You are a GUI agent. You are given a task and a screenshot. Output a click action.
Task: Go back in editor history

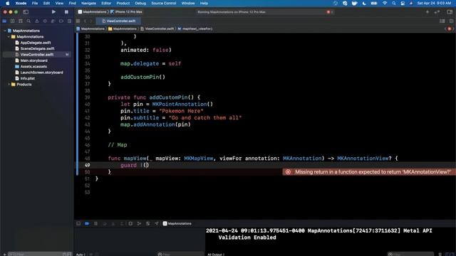coord(85,21)
